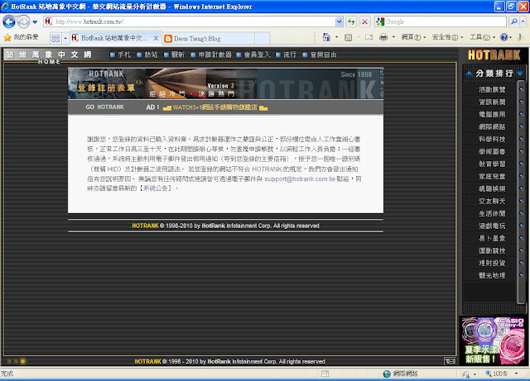Open a new blank tab
530x381 pixels.
pyautogui.click(x=263, y=39)
